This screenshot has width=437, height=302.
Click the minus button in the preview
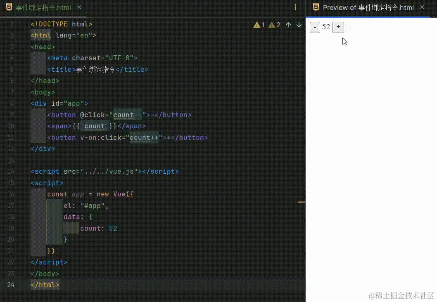coord(315,27)
